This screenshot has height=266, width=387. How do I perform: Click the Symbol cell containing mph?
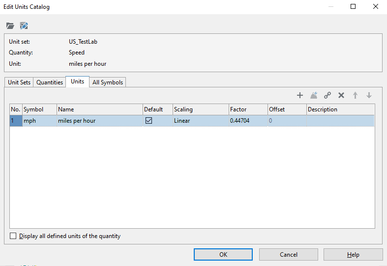pyautogui.click(x=39, y=121)
